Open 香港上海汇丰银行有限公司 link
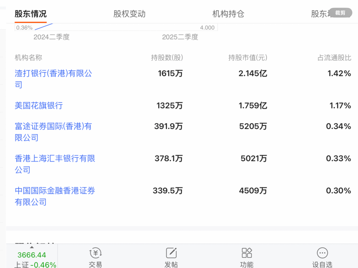This screenshot has width=358, height=268. (55, 164)
